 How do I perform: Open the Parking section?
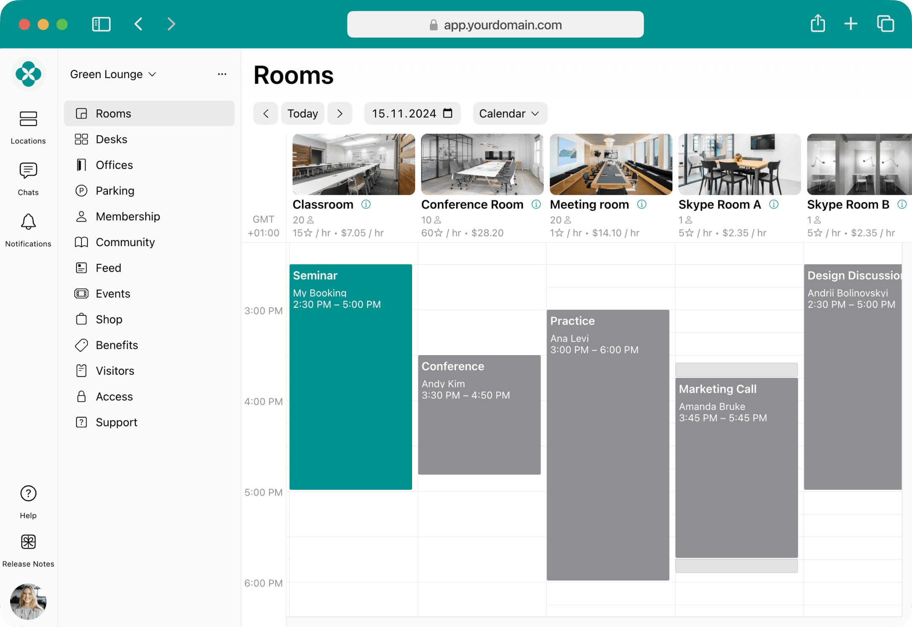tap(115, 190)
